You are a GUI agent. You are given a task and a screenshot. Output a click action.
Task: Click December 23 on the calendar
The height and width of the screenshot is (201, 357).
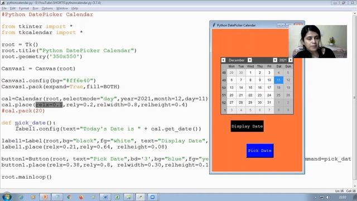click(260, 95)
